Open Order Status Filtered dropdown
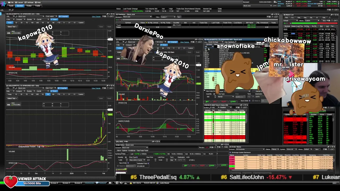 (x=275, y=149)
